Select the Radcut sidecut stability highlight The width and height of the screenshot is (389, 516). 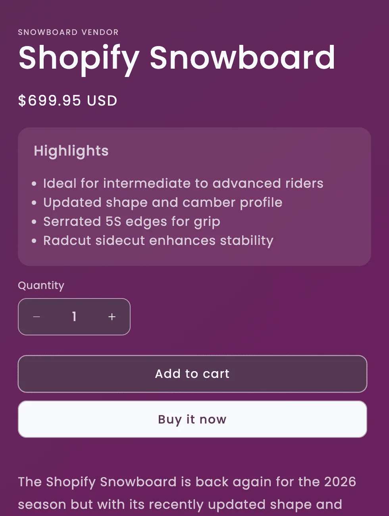click(x=158, y=241)
